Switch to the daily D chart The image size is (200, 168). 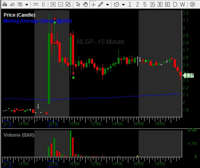[x=175, y=5]
